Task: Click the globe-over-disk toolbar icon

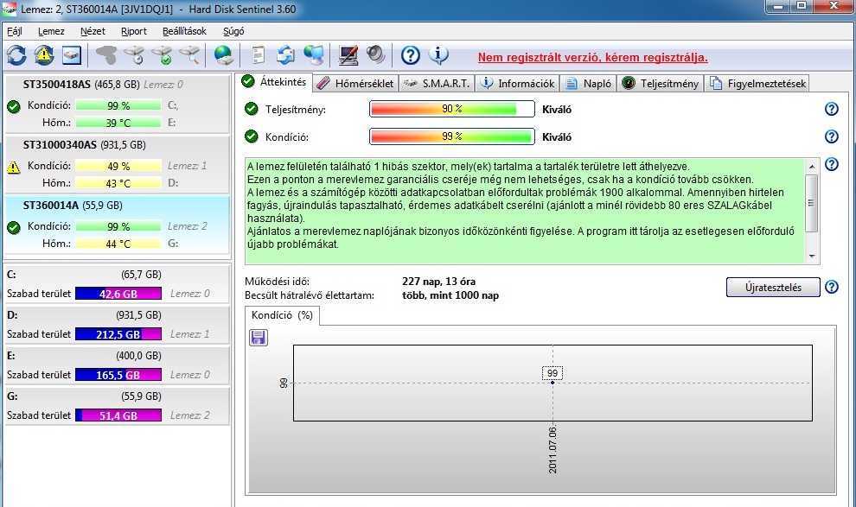Action: click(x=224, y=55)
